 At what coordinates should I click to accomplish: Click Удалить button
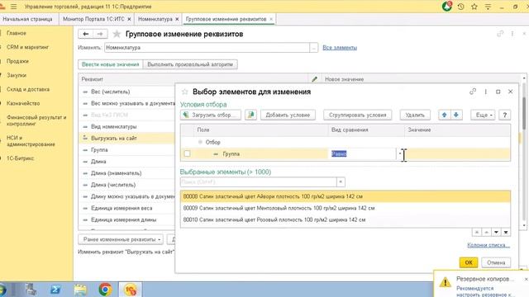coord(415,115)
